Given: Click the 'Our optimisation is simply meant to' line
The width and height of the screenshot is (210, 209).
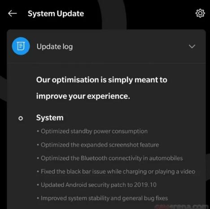Looking at the screenshot, I should click(x=102, y=80).
